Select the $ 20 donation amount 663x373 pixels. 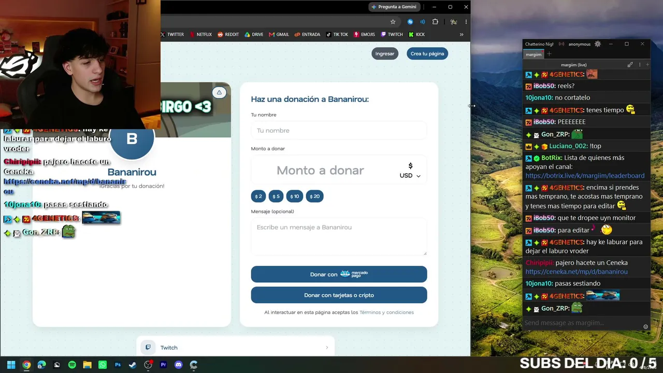314,196
